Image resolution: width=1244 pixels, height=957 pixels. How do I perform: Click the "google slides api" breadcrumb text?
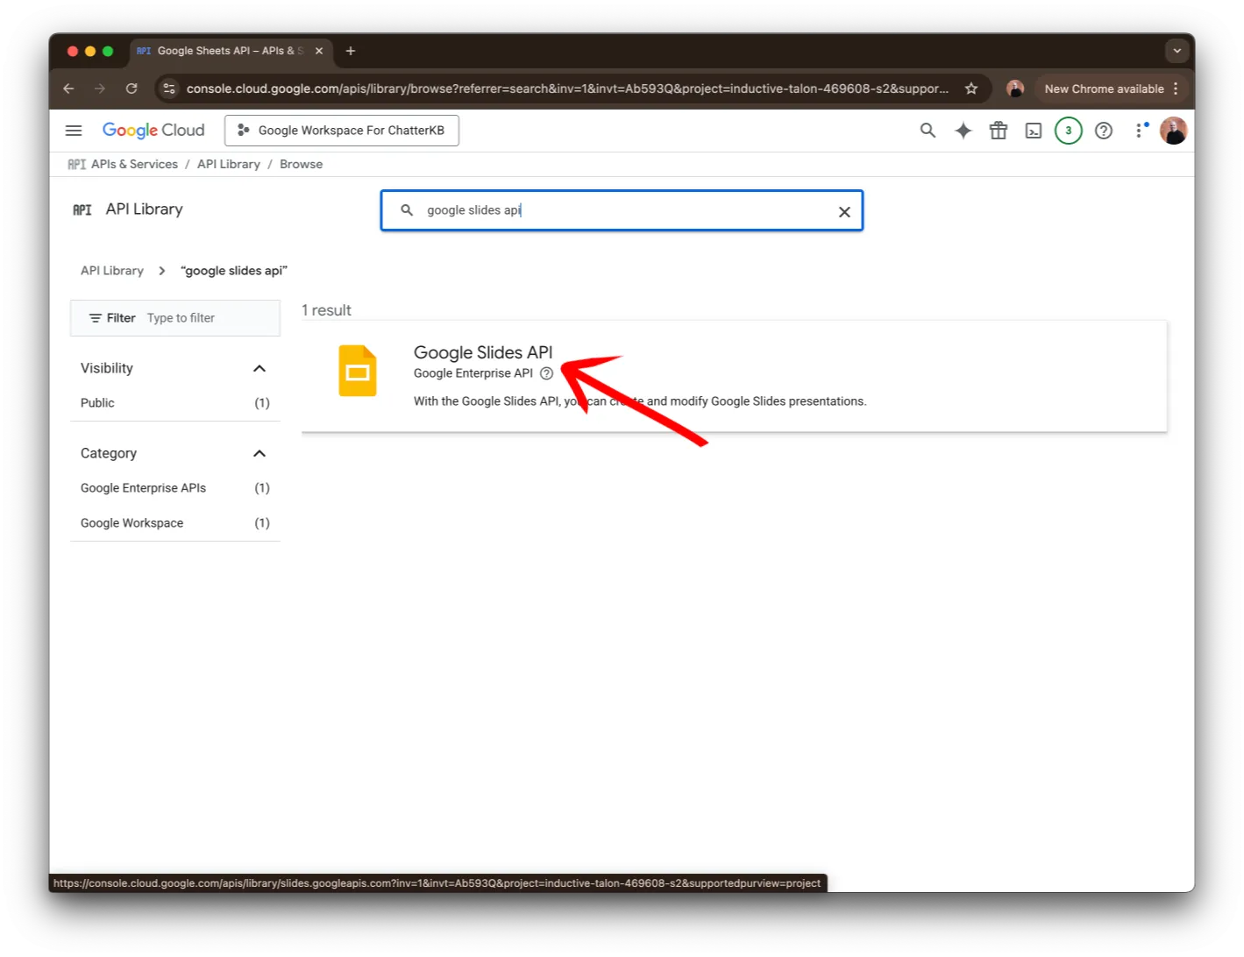pos(234,271)
